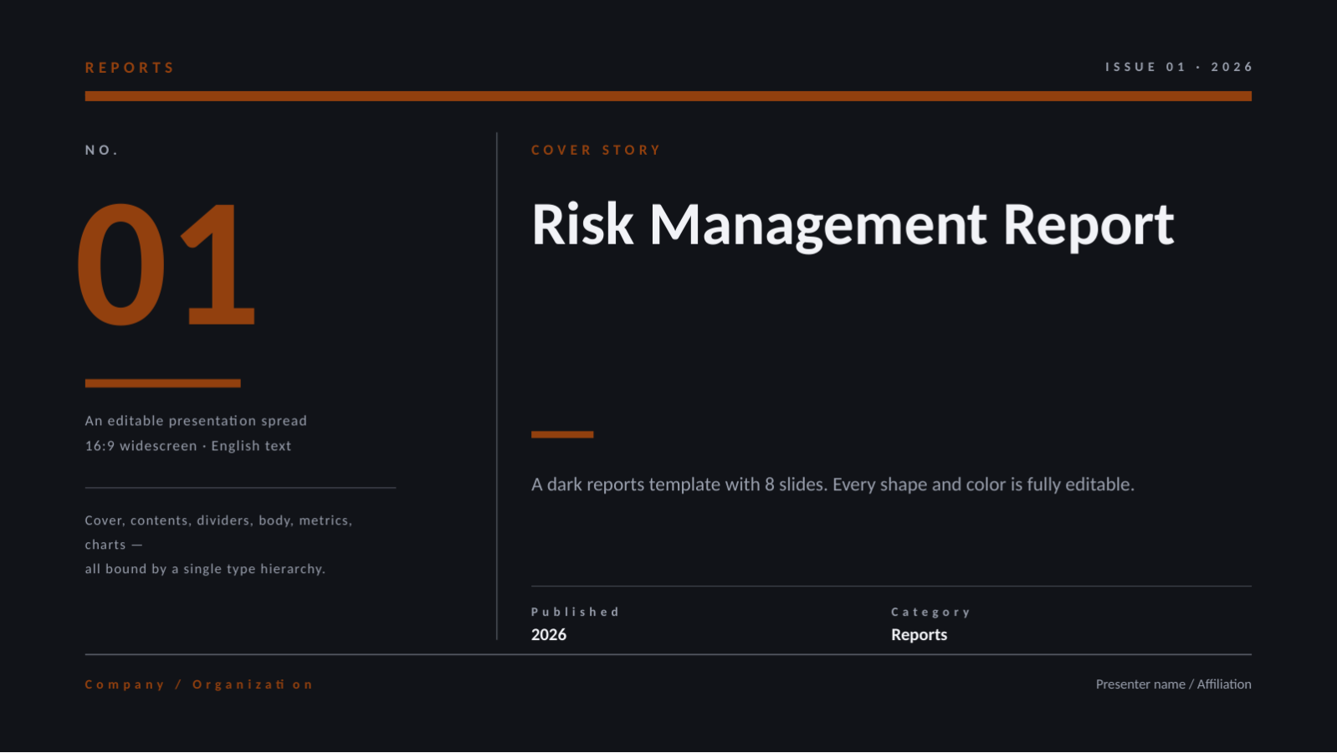Click the "Published" field label
Viewport: 1337px width, 753px height.
point(576,612)
